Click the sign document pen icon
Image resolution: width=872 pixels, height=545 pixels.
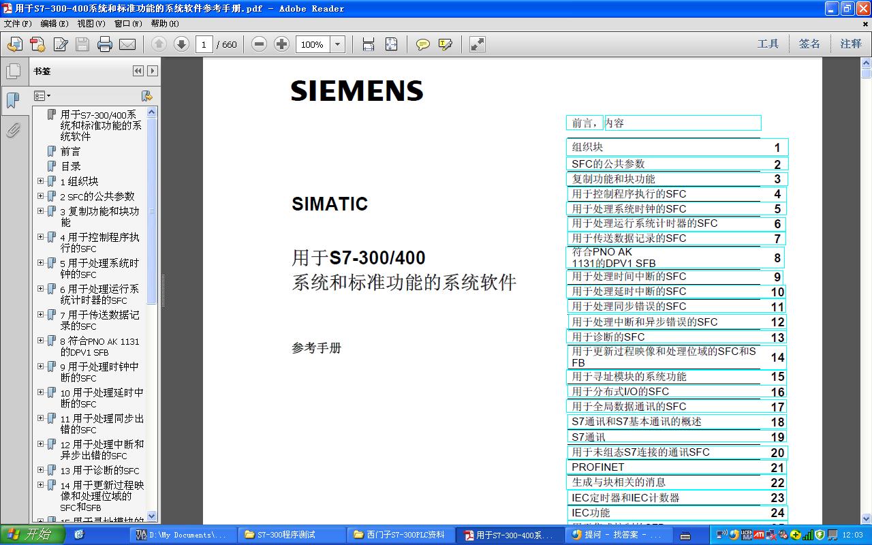[60, 44]
